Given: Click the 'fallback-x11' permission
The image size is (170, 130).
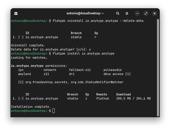Looking at the screenshot, I should point(80,70).
